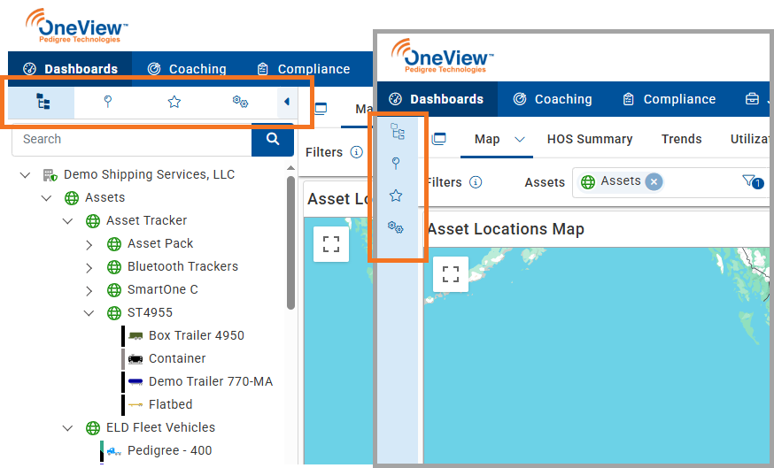
Task: Click dashboard window icon in right window
Action: click(439, 139)
